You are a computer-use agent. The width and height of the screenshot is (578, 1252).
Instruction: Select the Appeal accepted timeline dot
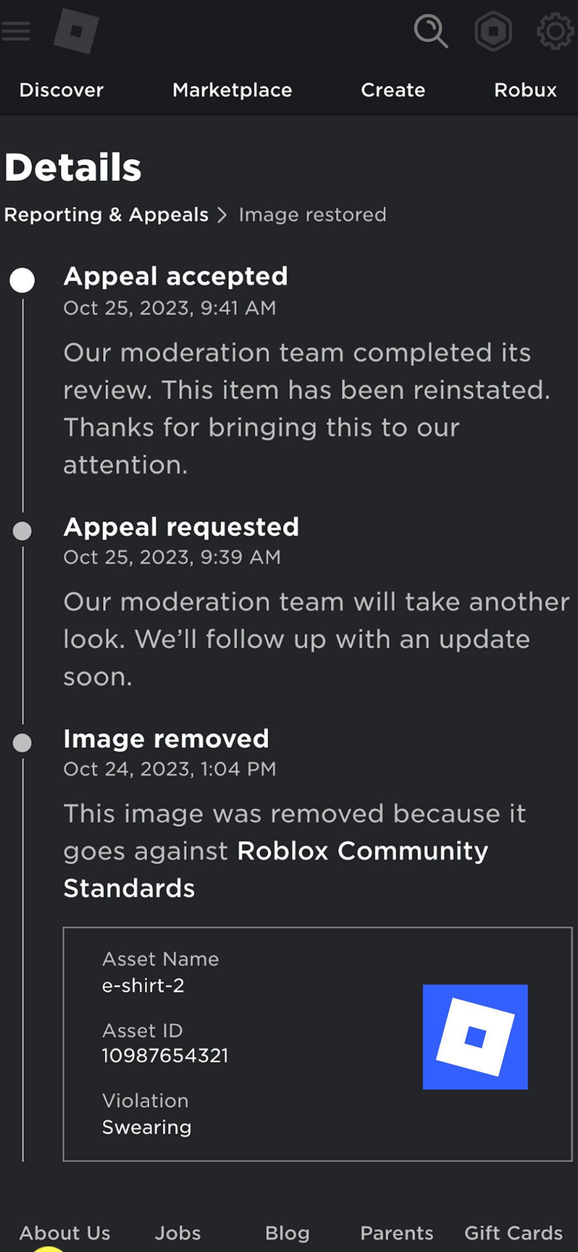(x=23, y=281)
